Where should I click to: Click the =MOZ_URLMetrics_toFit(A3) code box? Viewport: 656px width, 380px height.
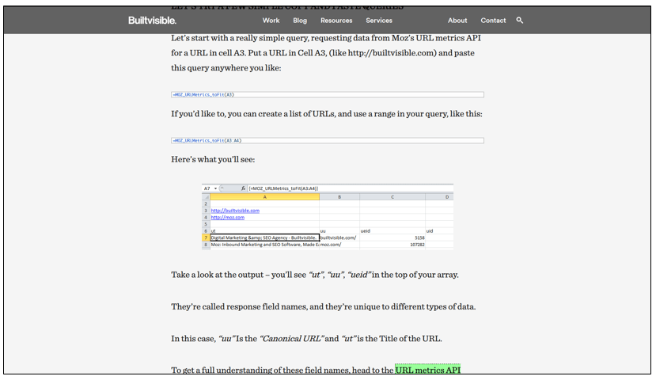(x=327, y=94)
